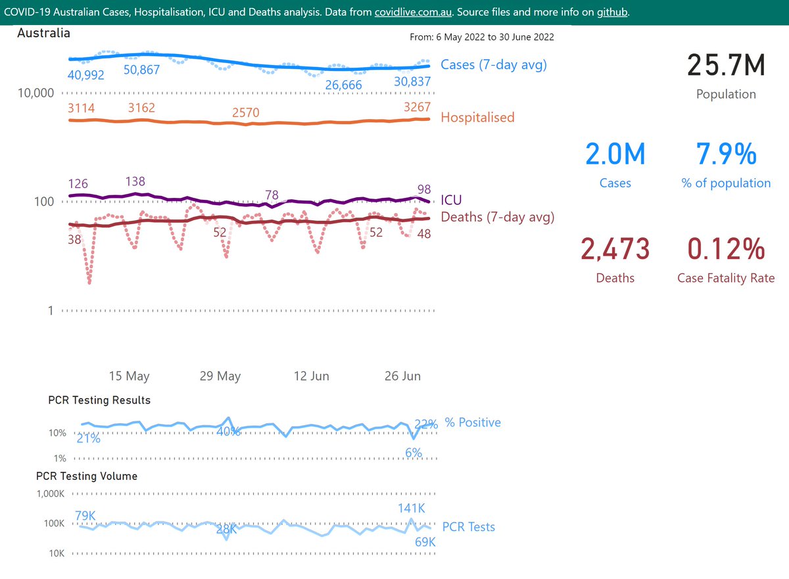Click the 3114 hospitalised data label
789x579 pixels.
point(82,109)
